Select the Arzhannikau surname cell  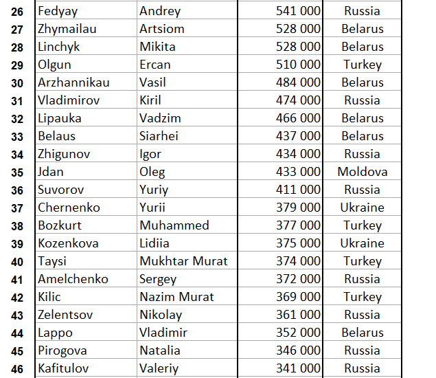coord(73,82)
